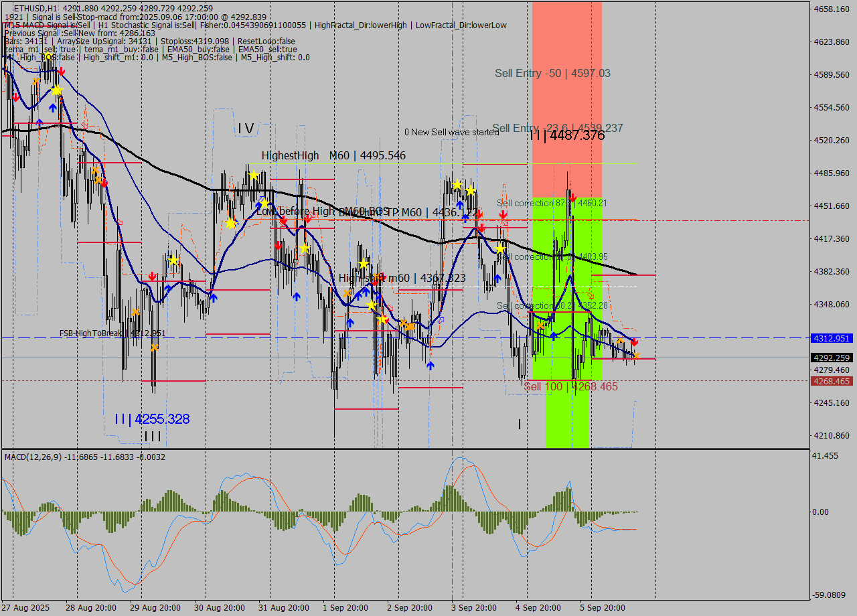Click the yellow star under the HighestHigh label start
Screen dimensions: 857x616
pyautogui.click(x=254, y=175)
